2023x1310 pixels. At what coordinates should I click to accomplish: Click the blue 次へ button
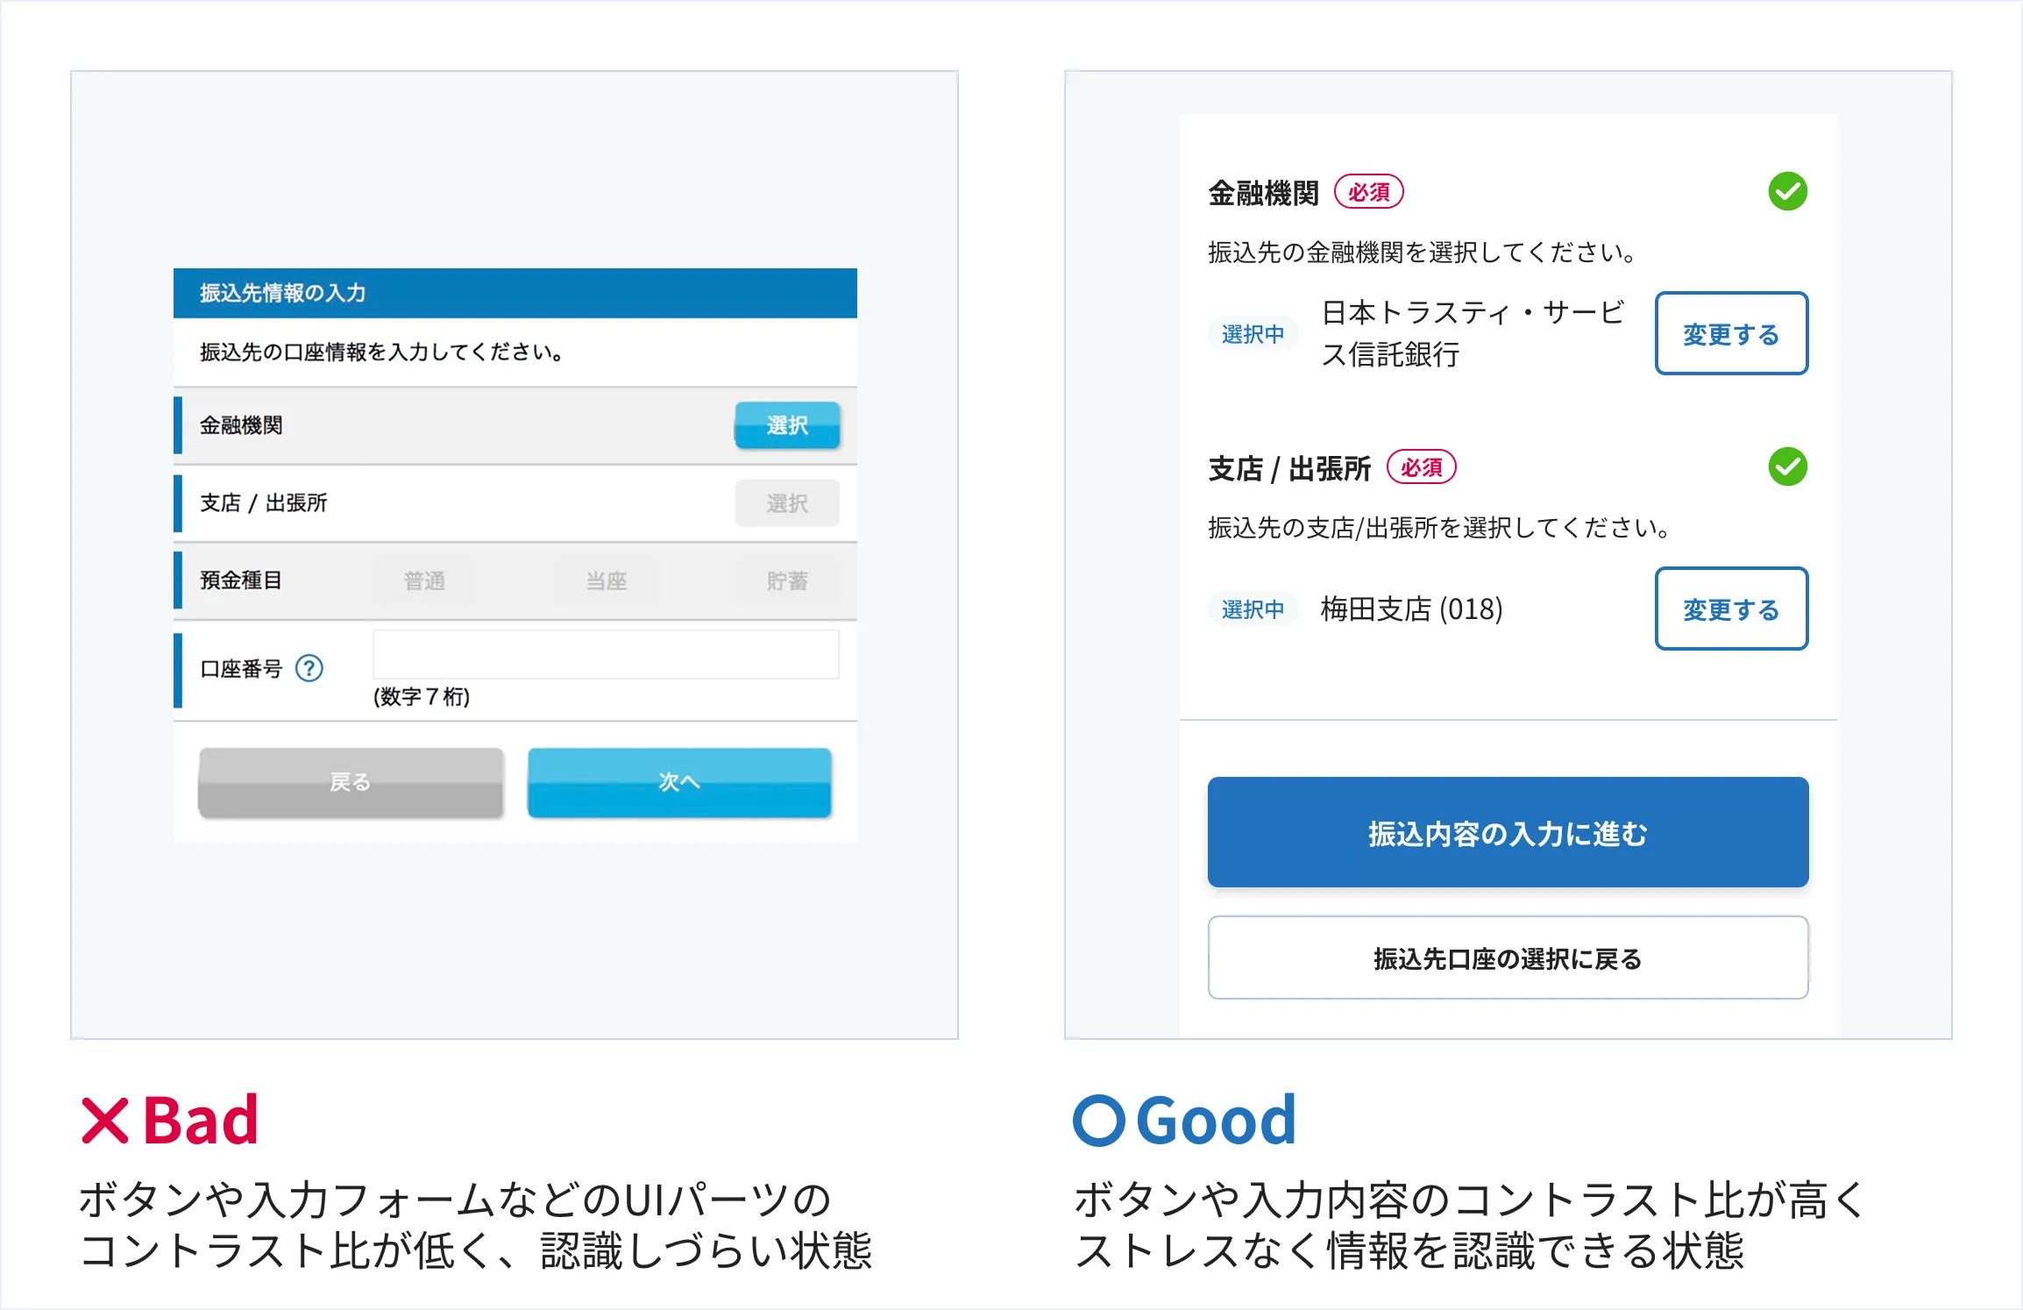click(x=679, y=782)
